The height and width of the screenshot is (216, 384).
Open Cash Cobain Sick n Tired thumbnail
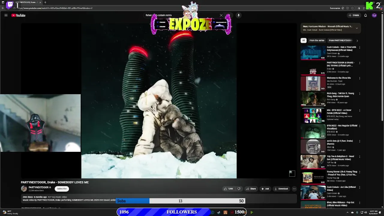coord(313,52)
